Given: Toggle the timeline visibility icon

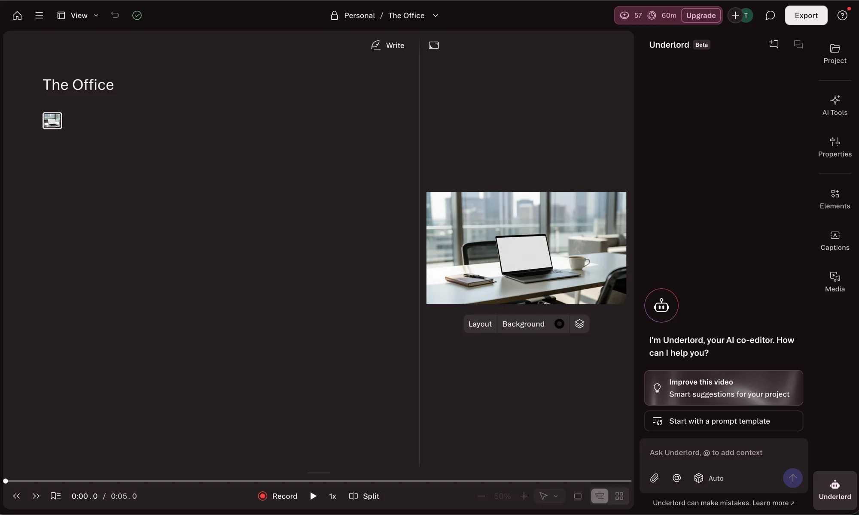Looking at the screenshot, I should point(578,496).
